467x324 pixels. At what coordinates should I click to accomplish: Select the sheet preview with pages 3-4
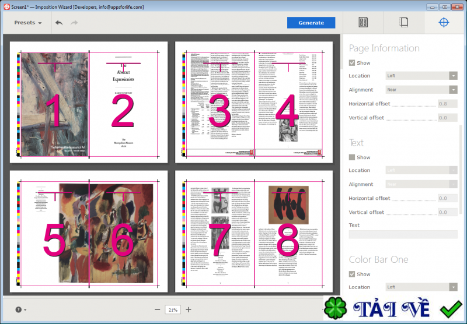coord(254,102)
